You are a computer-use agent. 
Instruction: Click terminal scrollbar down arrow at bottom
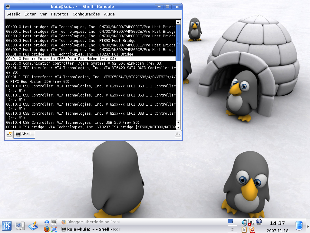tap(178, 127)
